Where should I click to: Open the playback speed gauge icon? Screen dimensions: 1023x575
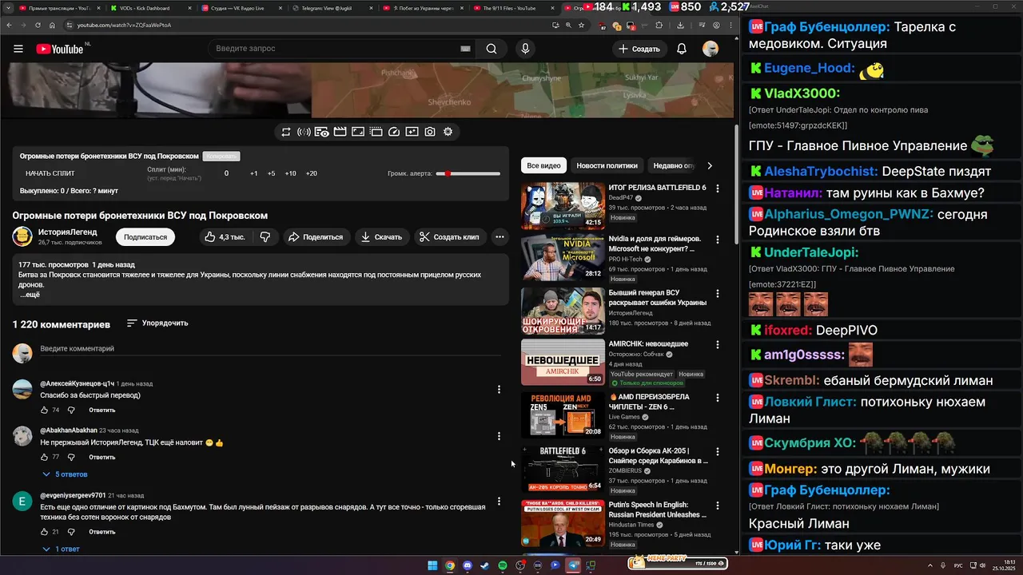394,132
